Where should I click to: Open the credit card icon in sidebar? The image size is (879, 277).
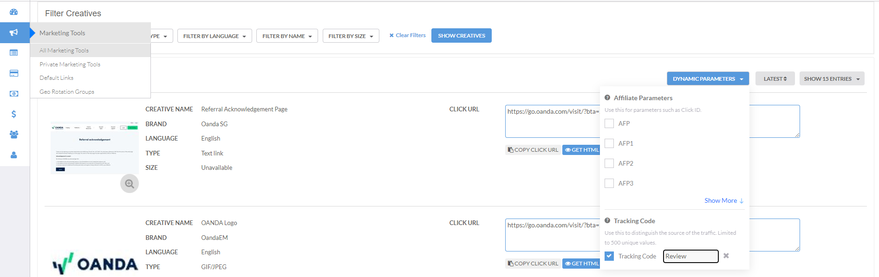click(x=14, y=73)
